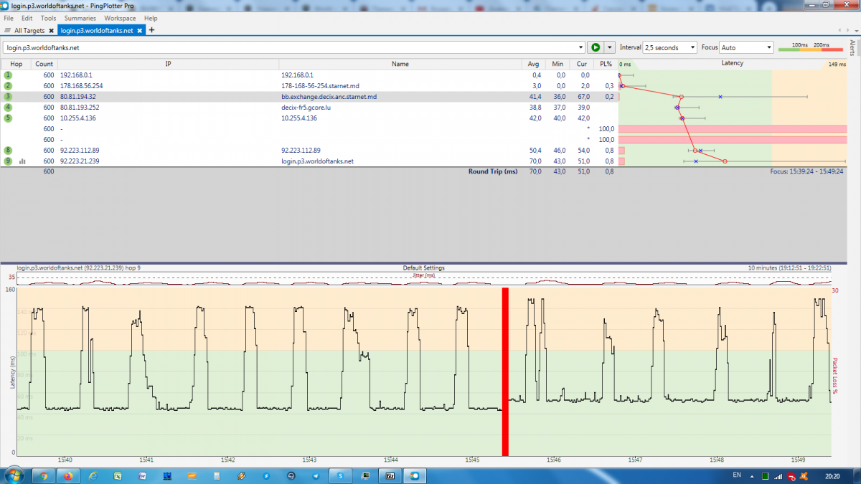Click the green hop 3 number circle
The image size is (861, 484).
point(9,96)
